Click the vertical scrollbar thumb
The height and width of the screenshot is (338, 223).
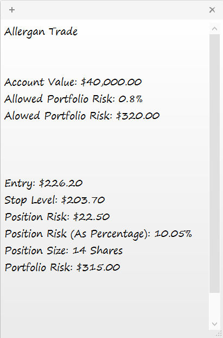pos(214,164)
